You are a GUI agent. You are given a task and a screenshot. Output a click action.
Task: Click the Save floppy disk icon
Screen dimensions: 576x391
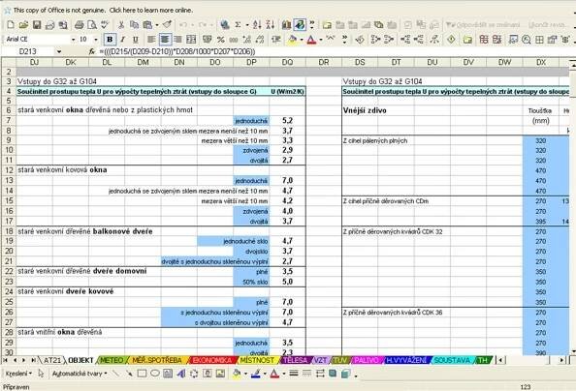tap(37, 25)
